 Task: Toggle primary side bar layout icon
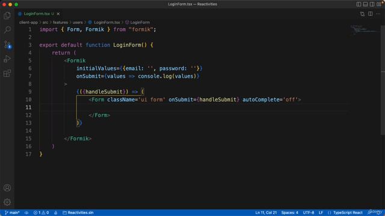pyautogui.click(x=359, y=4)
